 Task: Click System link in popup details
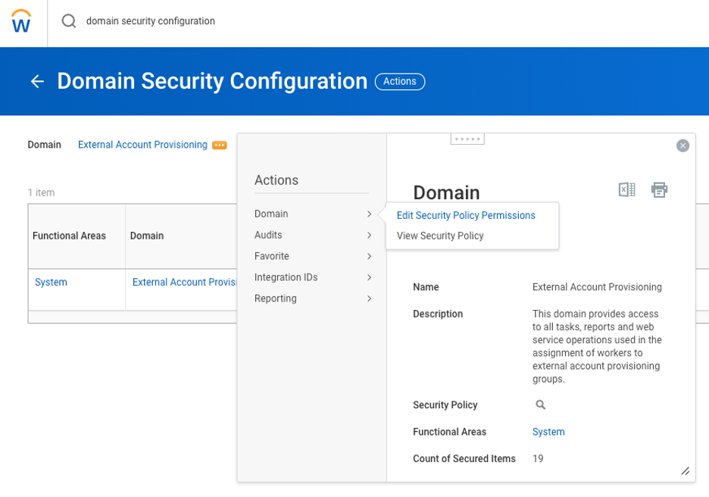point(548,432)
